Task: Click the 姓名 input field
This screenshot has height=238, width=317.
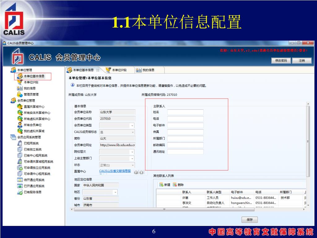Action: coord(185,112)
